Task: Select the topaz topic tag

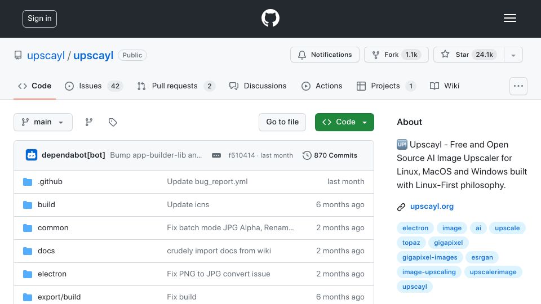Action: click(411, 243)
